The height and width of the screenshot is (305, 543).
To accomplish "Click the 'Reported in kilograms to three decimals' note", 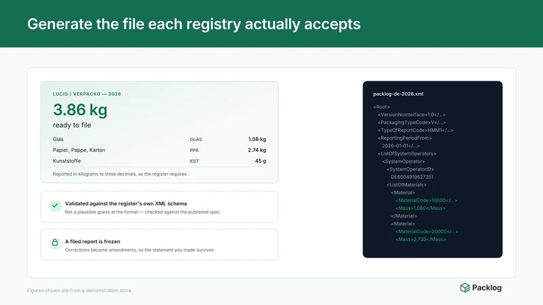I will point(120,174).
